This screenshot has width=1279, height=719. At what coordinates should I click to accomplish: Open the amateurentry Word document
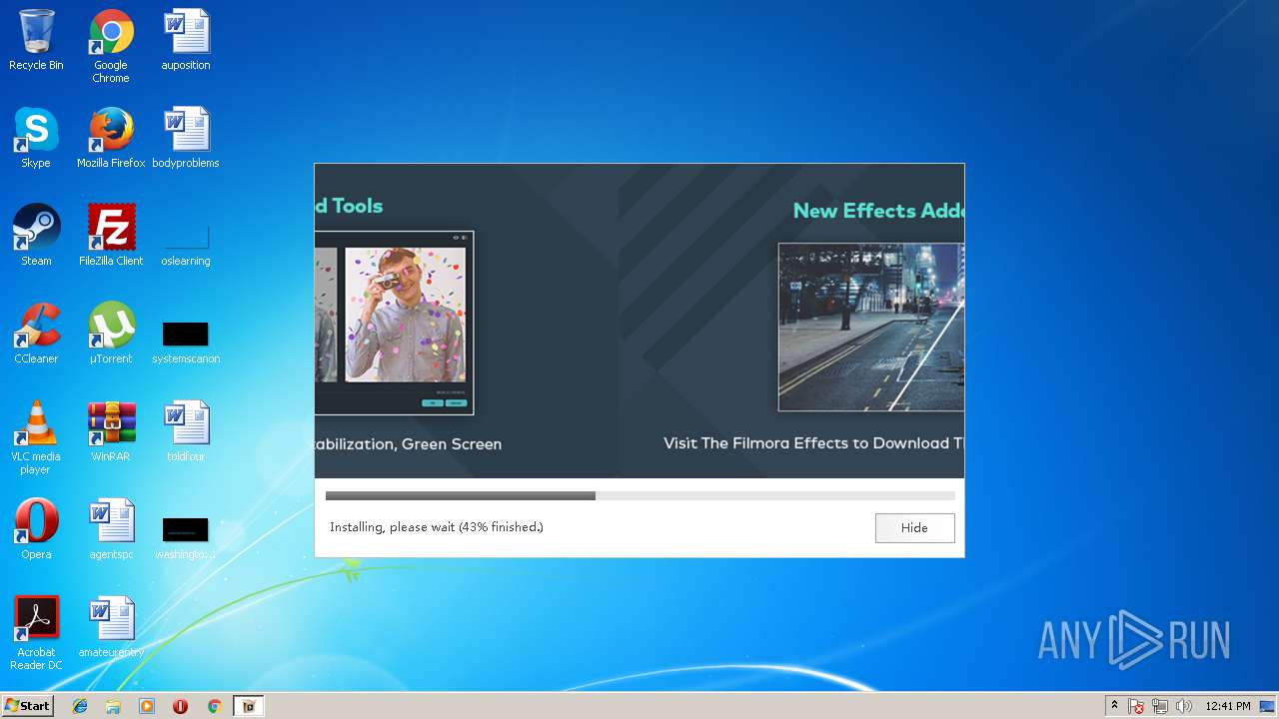pyautogui.click(x=111, y=627)
